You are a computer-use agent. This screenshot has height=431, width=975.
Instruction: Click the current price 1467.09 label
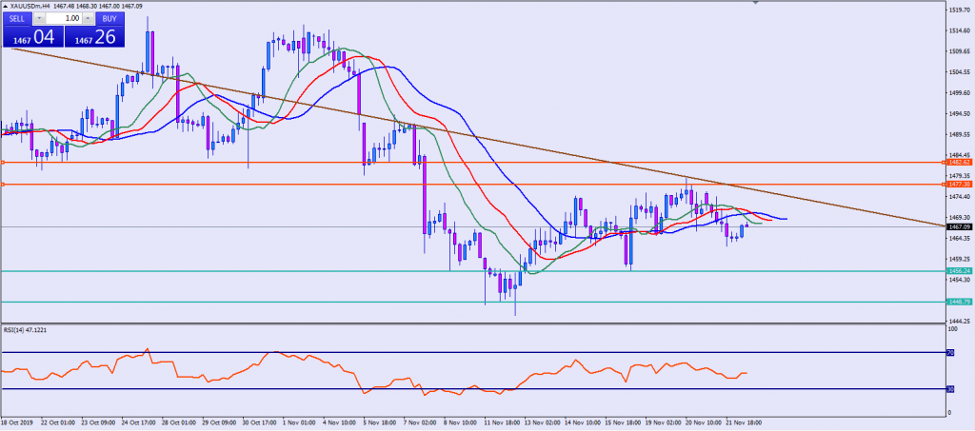959,226
